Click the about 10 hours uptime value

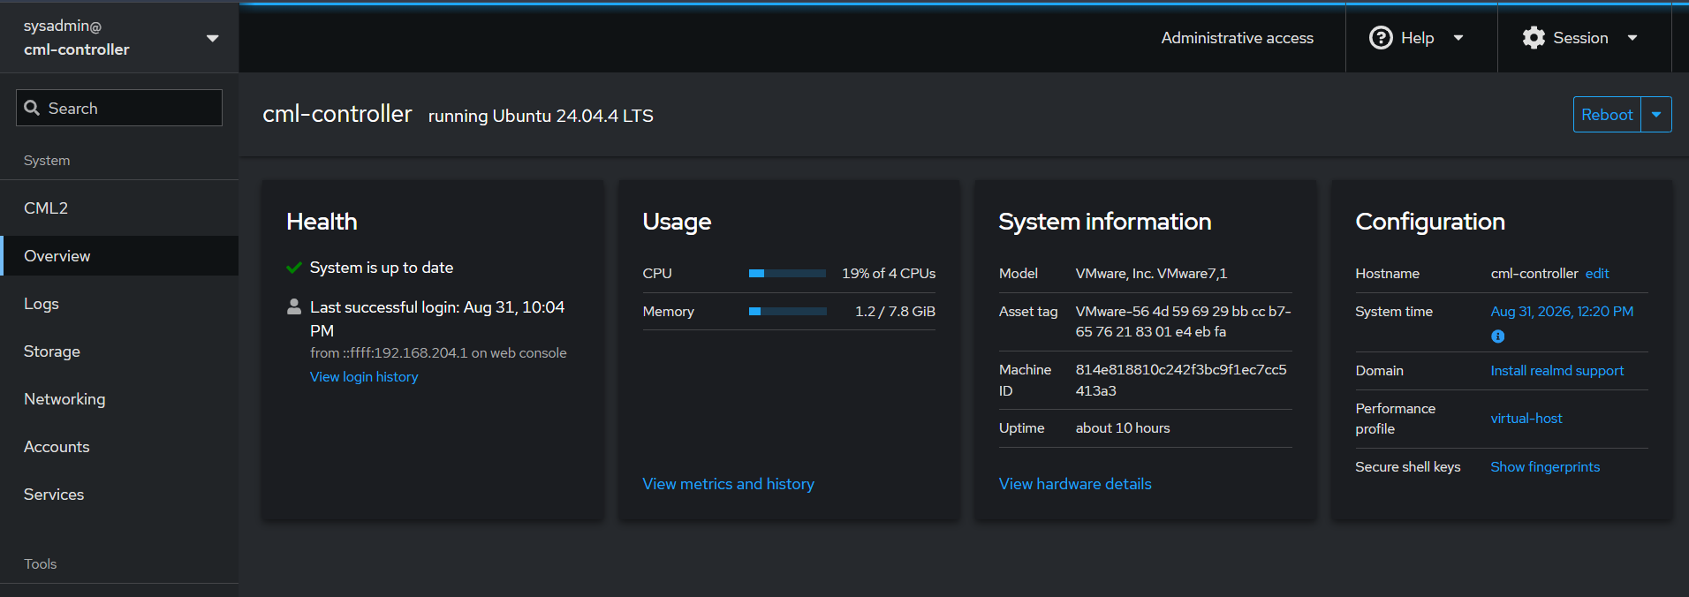tap(1123, 428)
